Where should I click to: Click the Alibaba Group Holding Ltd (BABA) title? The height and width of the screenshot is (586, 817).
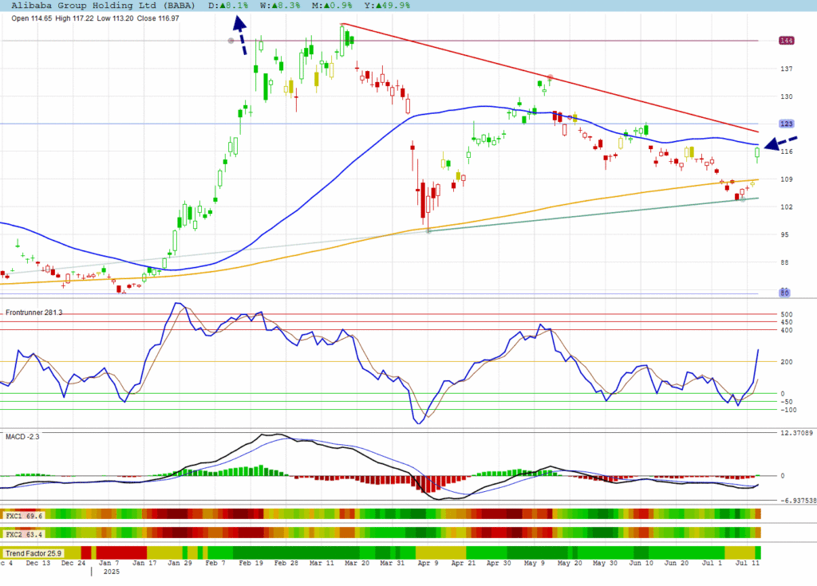(103, 6)
